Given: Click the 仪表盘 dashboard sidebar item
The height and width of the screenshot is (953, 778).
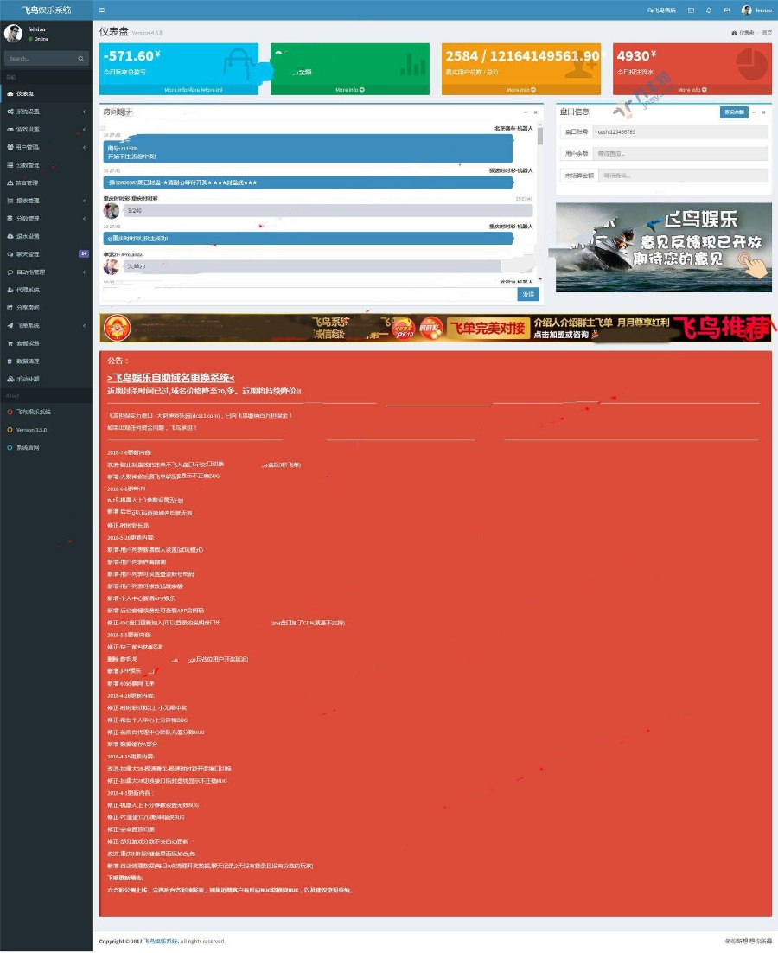Looking at the screenshot, I should tap(46, 93).
